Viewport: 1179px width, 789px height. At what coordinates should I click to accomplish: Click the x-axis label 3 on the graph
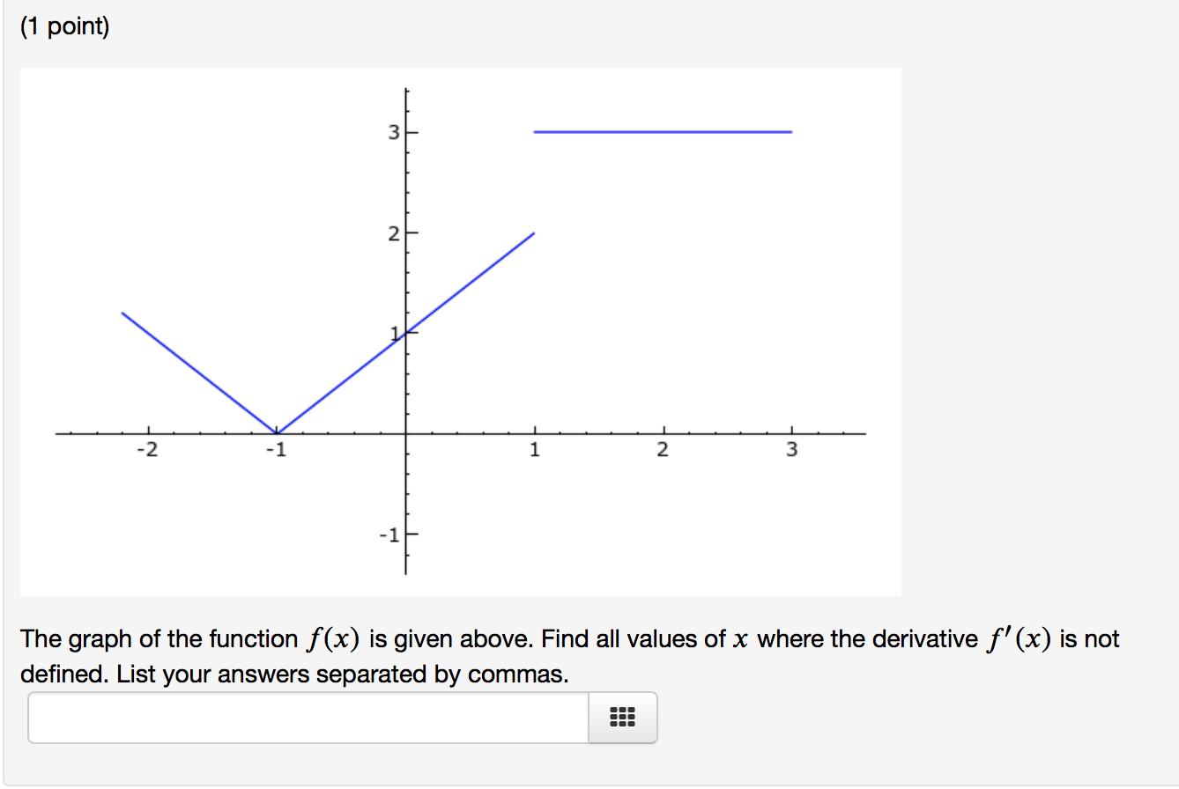(791, 450)
